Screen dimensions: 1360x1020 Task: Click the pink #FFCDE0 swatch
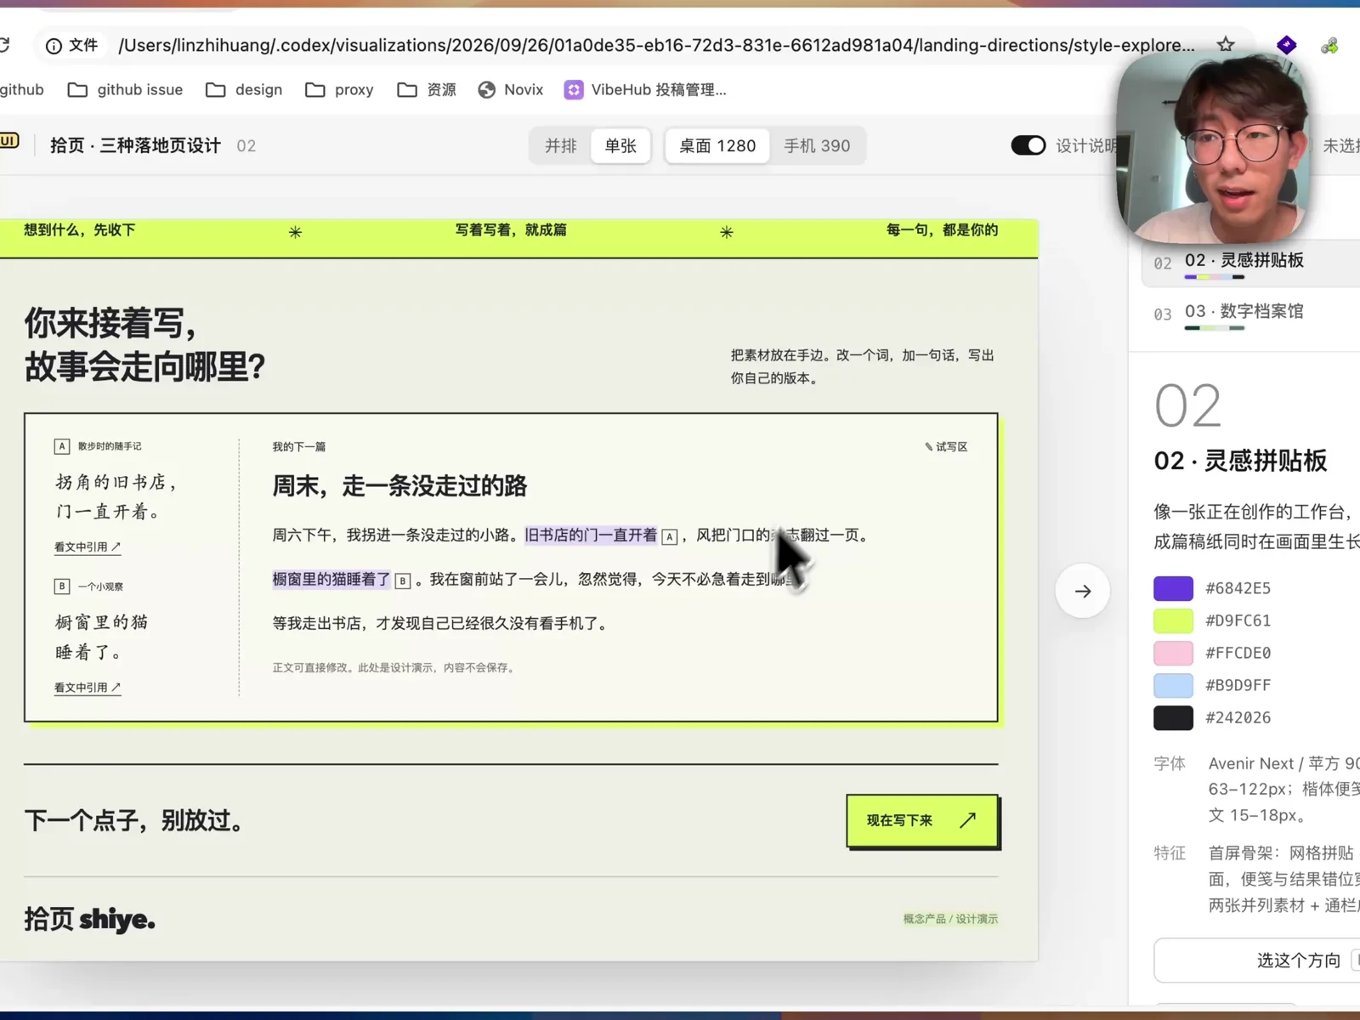point(1173,653)
